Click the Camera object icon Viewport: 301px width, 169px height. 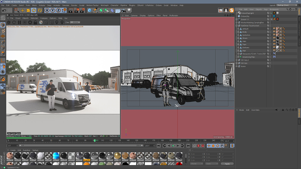(123, 10)
